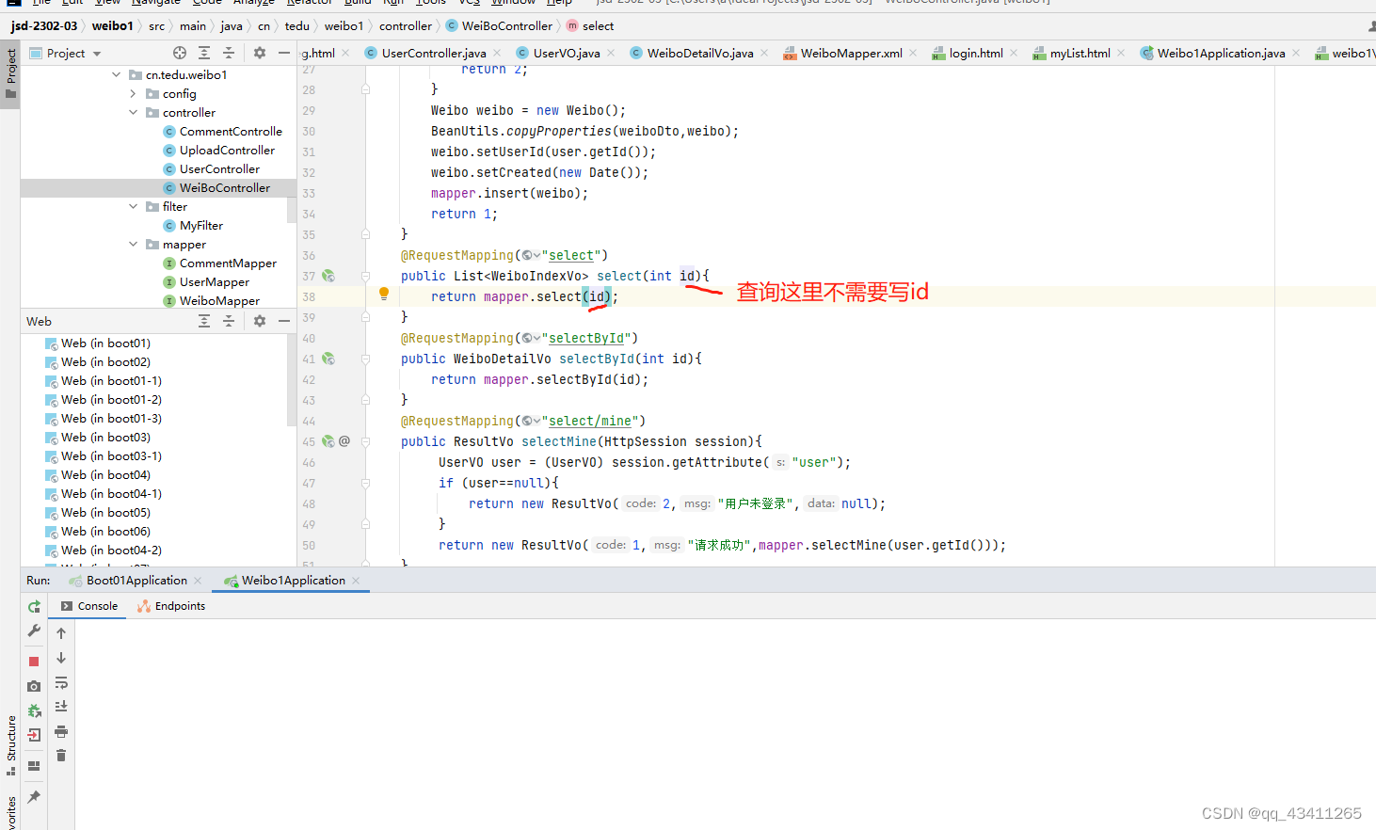The image size is (1376, 830).
Task: Click the Spring bean gutter icon on line 37
Action: coord(327,276)
